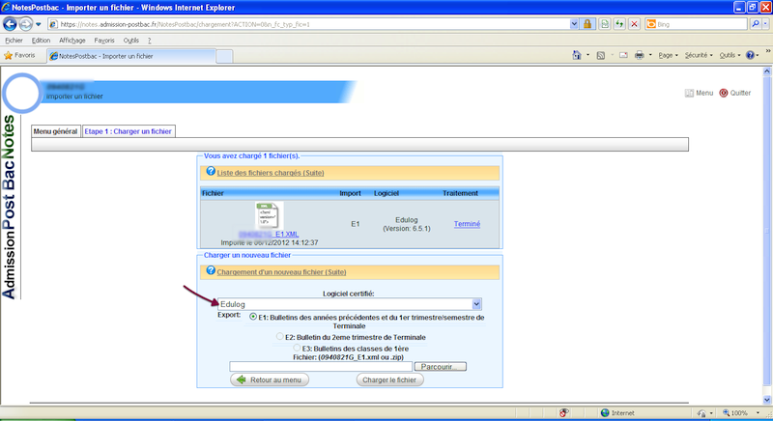Click the help icon beside Chargement d'un nouveau fichier
The width and height of the screenshot is (773, 421).
coord(210,271)
